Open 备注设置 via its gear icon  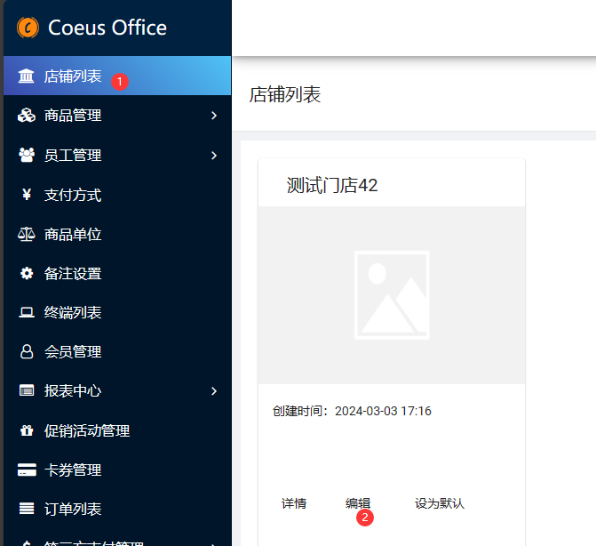(27, 273)
